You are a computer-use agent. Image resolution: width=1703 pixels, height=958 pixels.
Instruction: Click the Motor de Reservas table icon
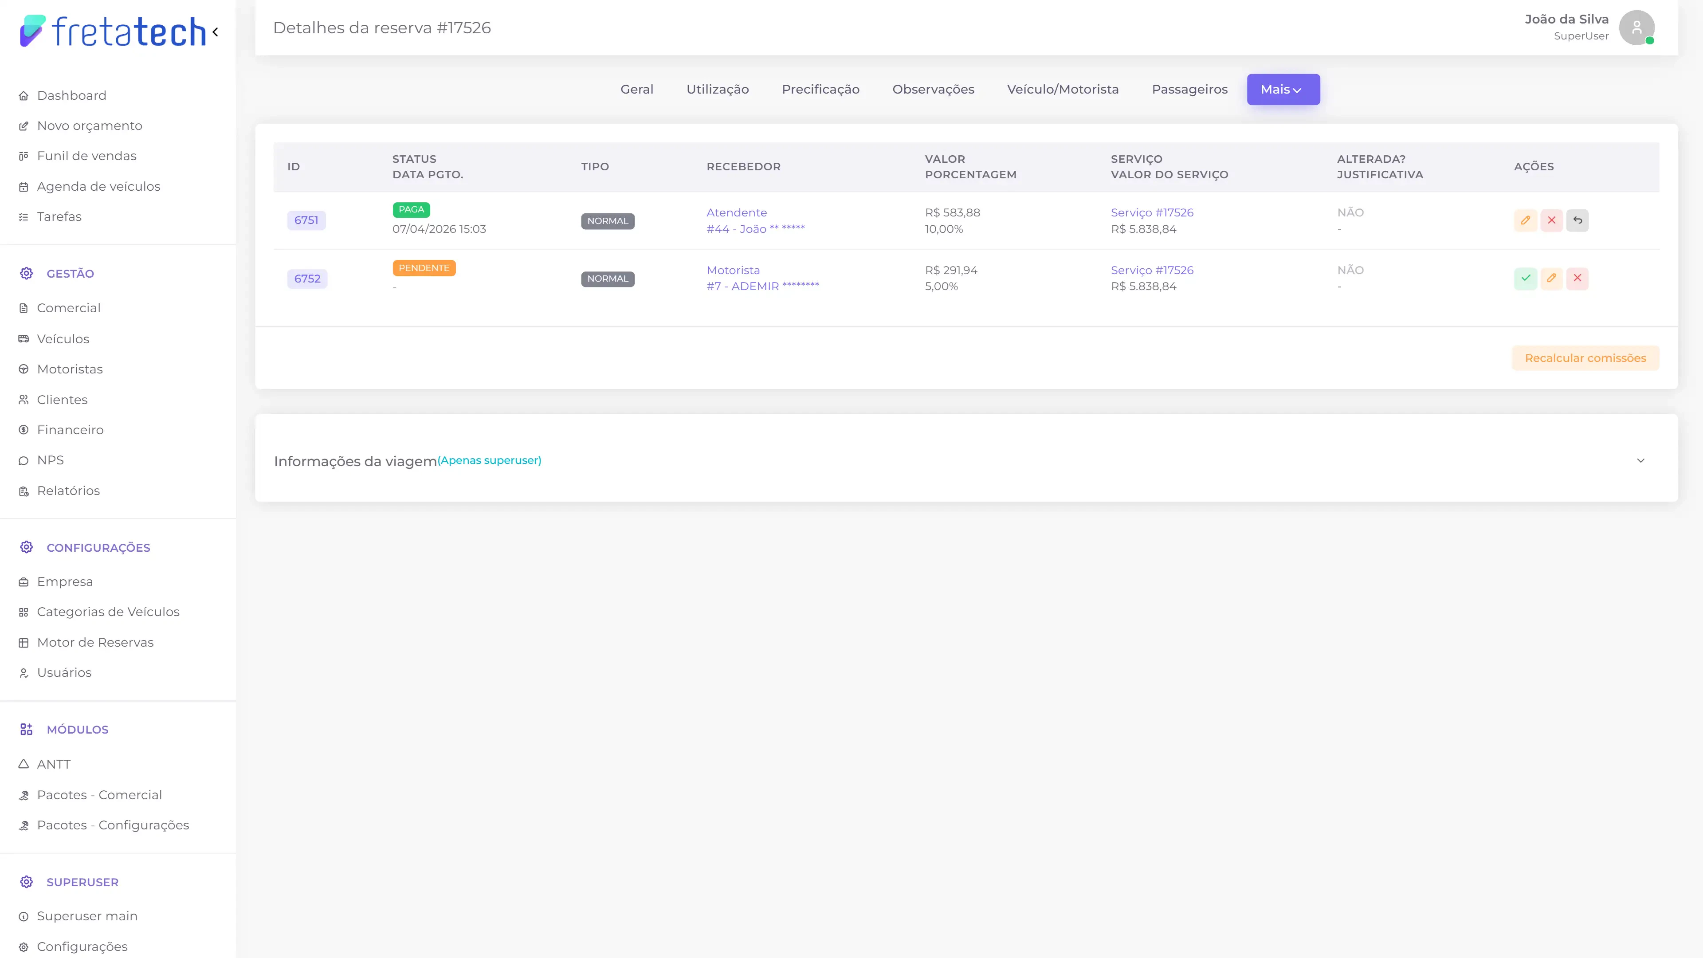coord(24,643)
